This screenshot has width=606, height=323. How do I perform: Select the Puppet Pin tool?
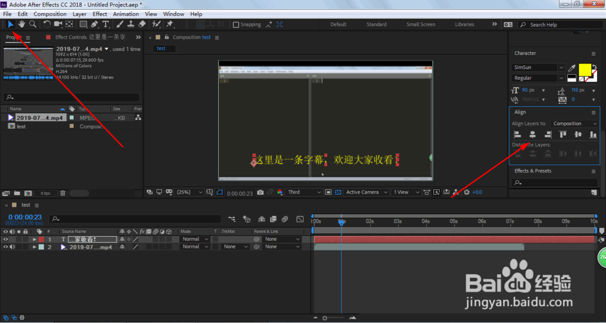170,24
